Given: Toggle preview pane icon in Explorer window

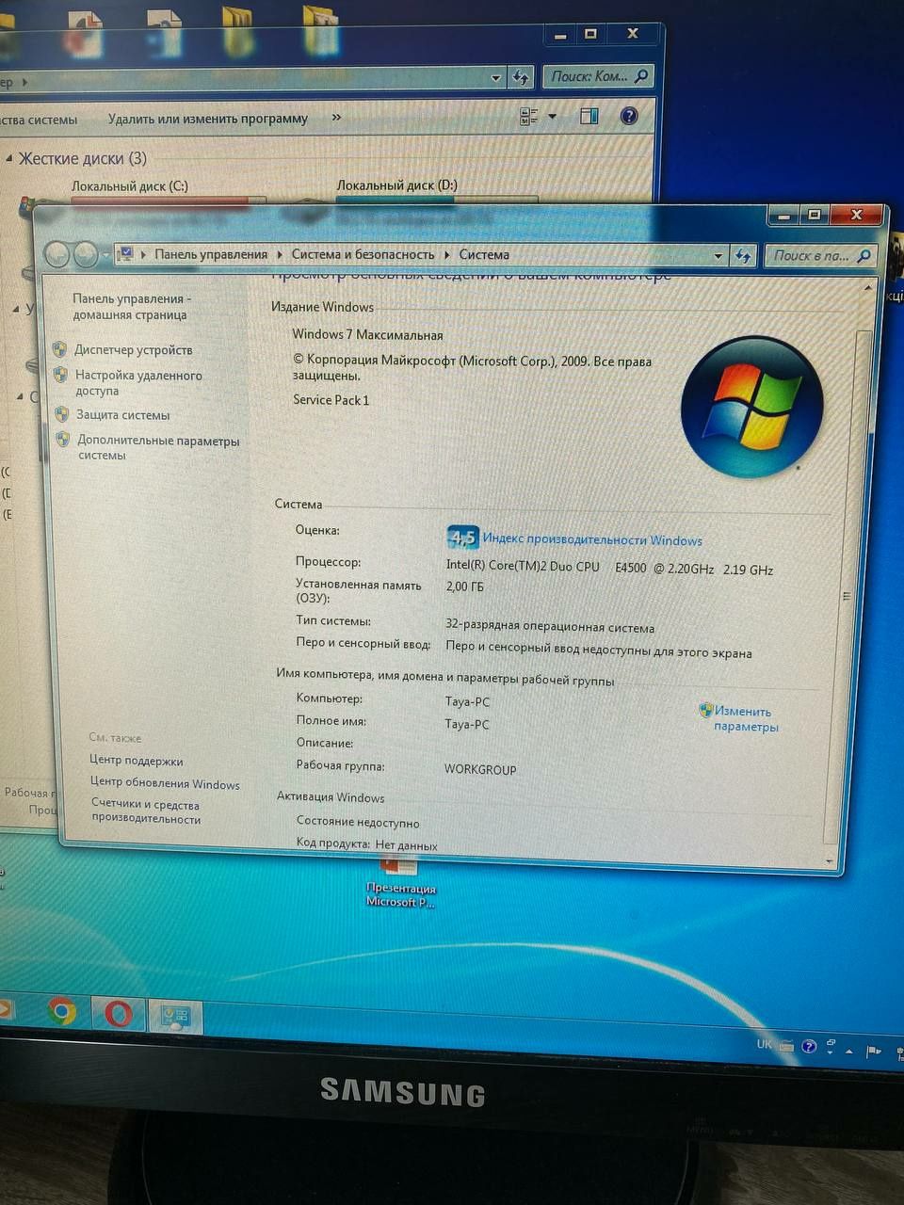Looking at the screenshot, I should pyautogui.click(x=589, y=117).
